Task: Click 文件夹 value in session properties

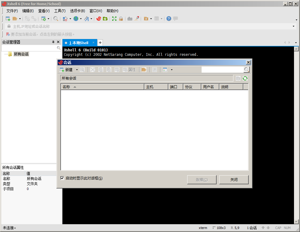Action: pyautogui.click(x=32, y=184)
